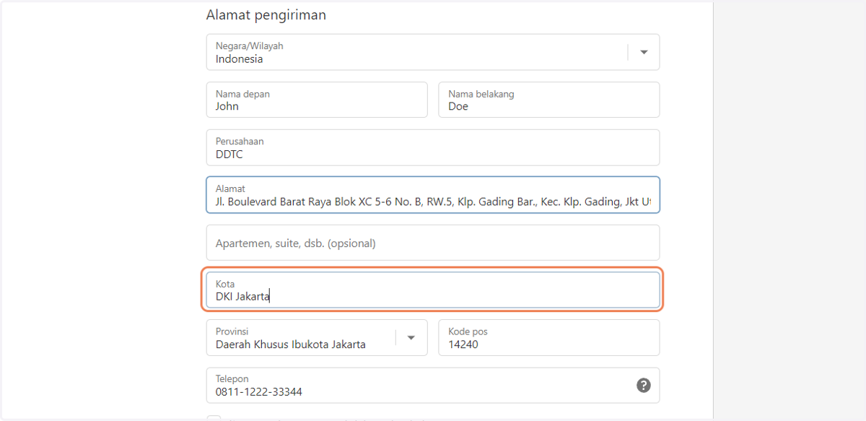Click the Nama belakang field with Doe
This screenshot has height=421, width=866.
(x=549, y=100)
